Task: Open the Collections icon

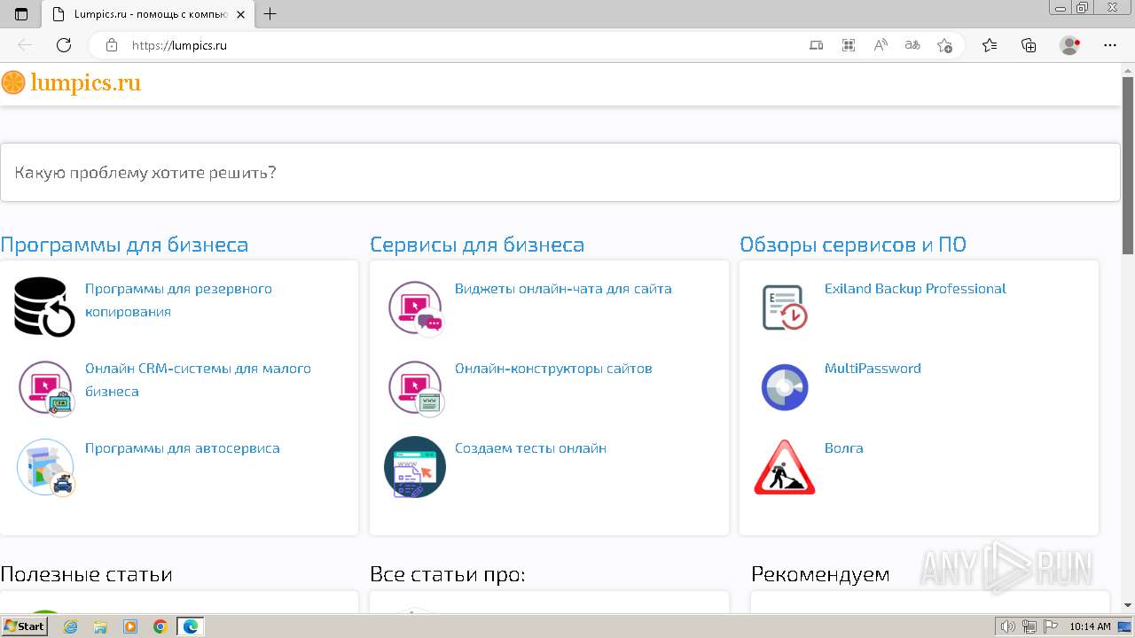Action: coord(1029,45)
